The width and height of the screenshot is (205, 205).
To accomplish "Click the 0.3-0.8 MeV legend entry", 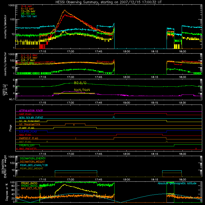I will point(29,58).
